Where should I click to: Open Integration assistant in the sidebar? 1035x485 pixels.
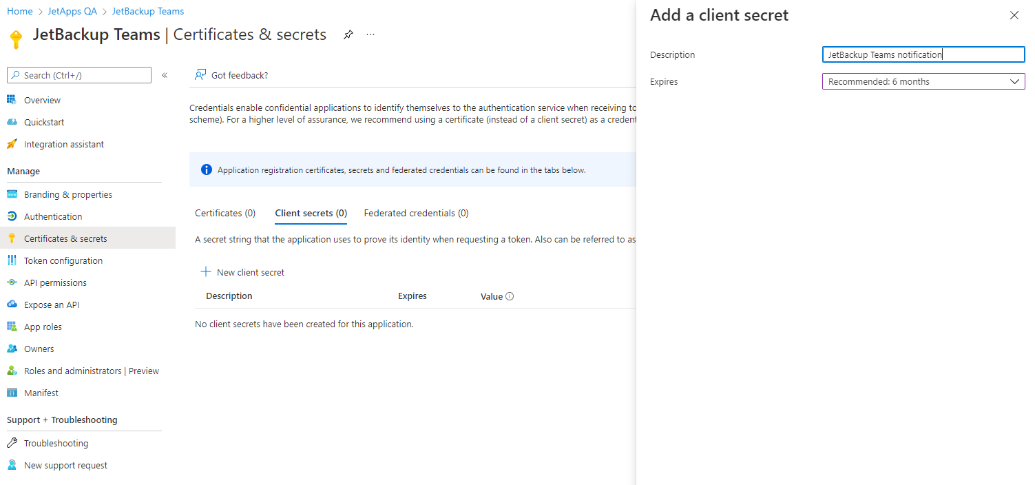pos(64,144)
